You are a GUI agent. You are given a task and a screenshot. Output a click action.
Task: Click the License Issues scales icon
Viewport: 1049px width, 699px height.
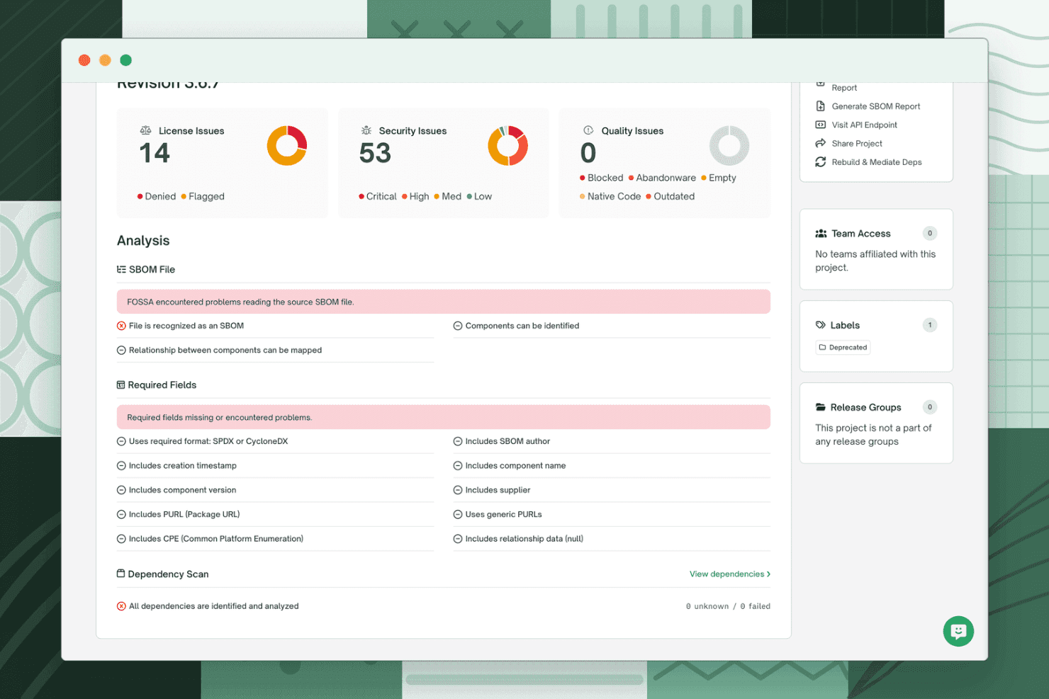pos(145,130)
